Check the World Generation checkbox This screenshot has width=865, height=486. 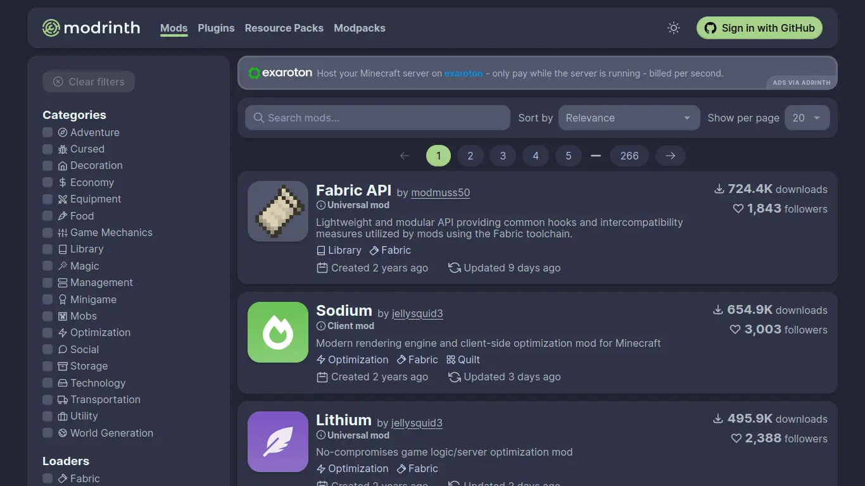(47, 433)
